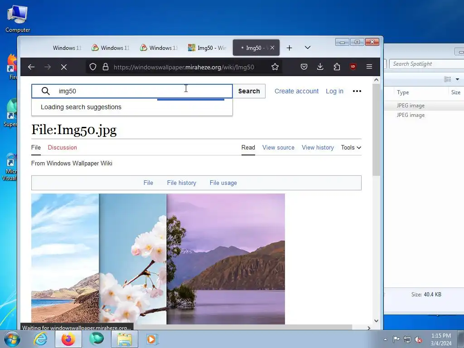Expand the Tools dropdown on the wiki page

[351, 147]
